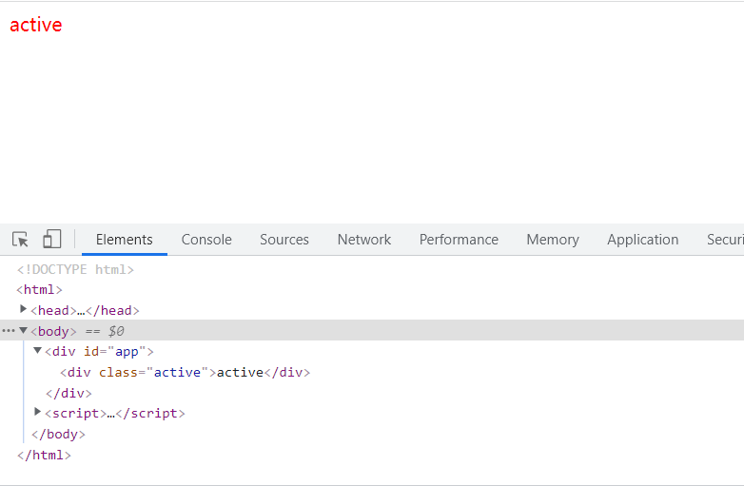Expand the head element arrow
The image size is (744, 486).
23,309
